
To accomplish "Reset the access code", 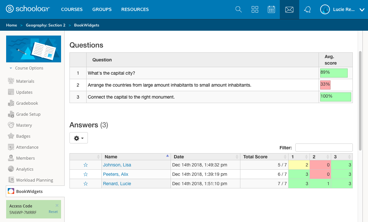I will pyautogui.click(x=53, y=212).
